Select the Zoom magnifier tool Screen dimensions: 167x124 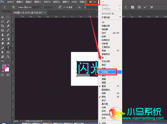[8, 57]
